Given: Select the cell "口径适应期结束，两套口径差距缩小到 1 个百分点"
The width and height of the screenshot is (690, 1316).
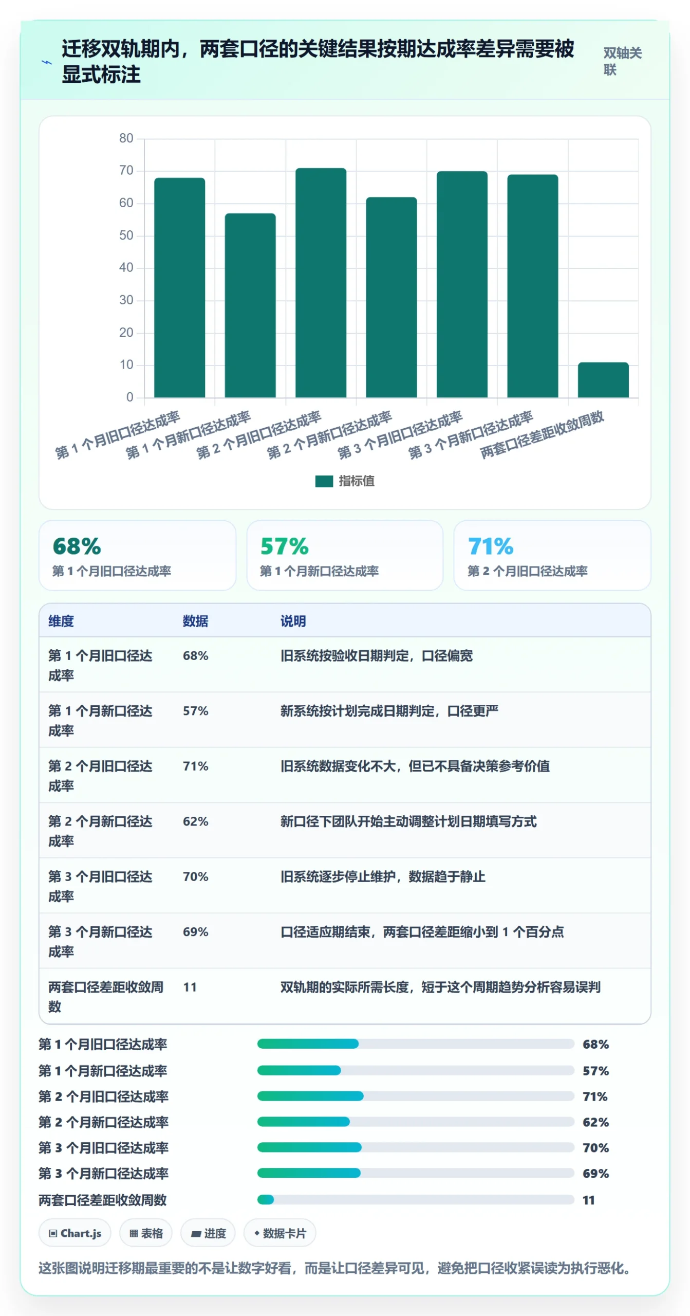Looking at the screenshot, I should coord(422,932).
